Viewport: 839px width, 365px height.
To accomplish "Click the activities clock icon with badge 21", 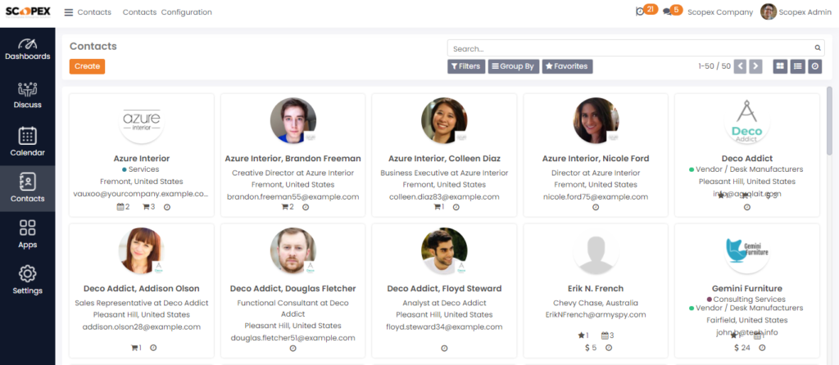I will pos(641,11).
